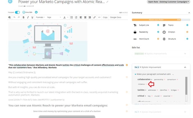193x118 pixels.
Task: Select the email illustration image
Action: pyautogui.click(x=48, y=42)
